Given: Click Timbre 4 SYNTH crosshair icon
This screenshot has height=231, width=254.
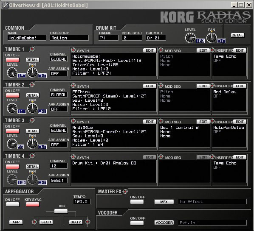Looking at the screenshot, I should (x=73, y=157).
